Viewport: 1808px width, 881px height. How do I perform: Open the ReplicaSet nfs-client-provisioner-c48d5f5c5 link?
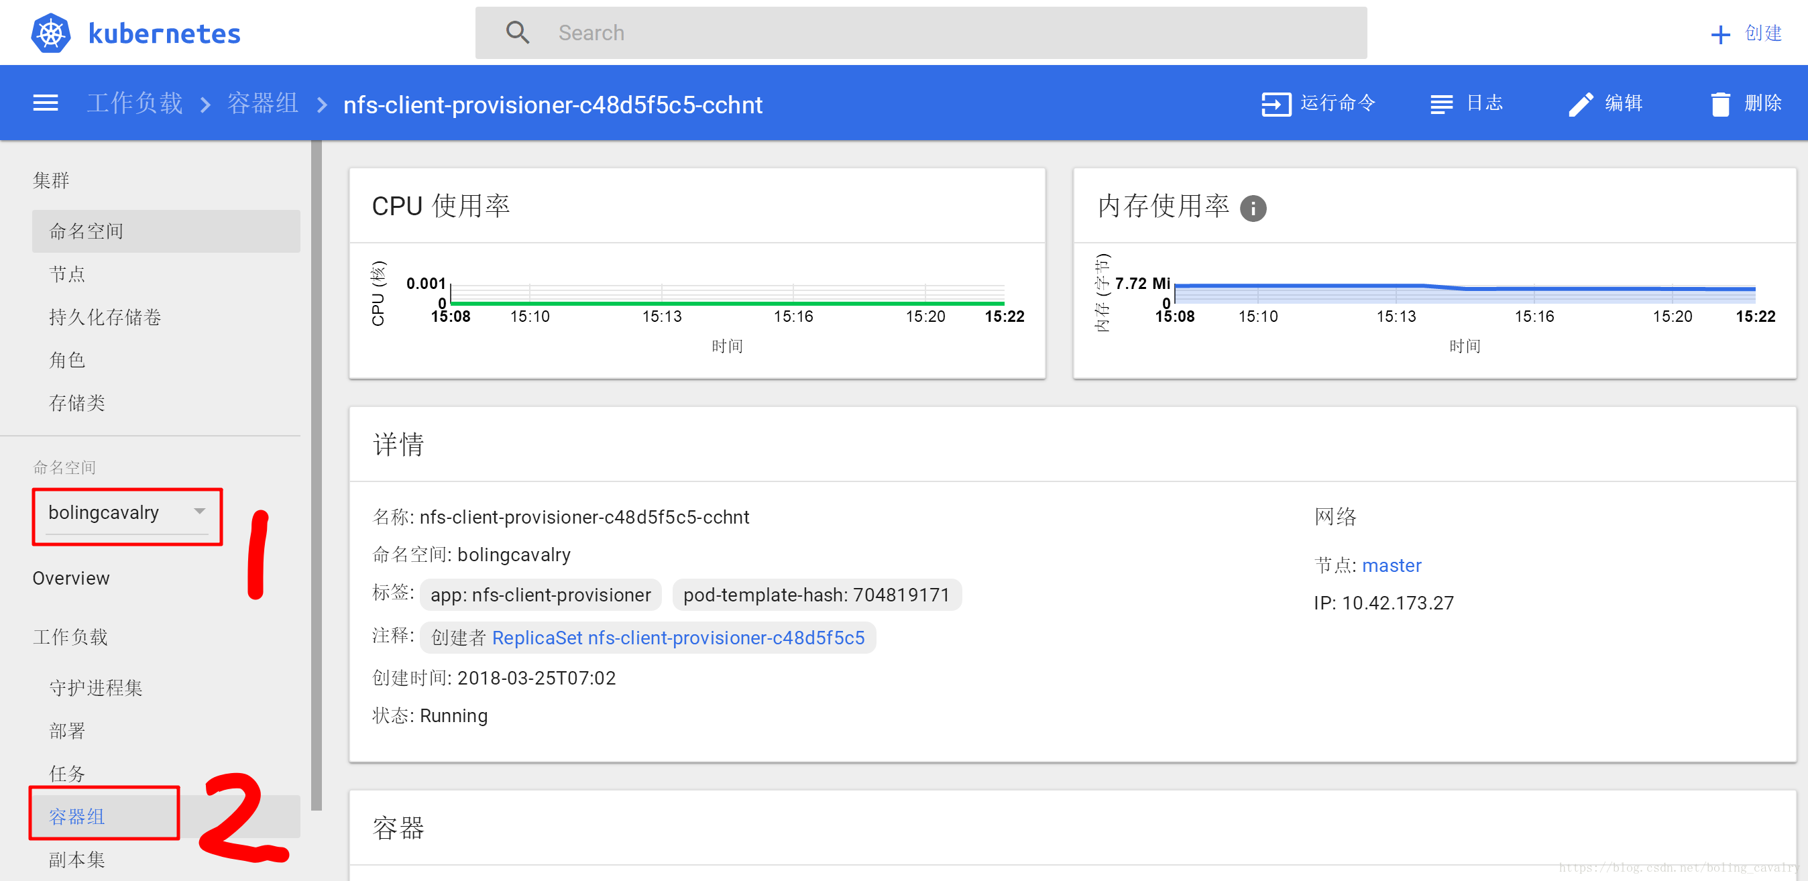pos(678,638)
